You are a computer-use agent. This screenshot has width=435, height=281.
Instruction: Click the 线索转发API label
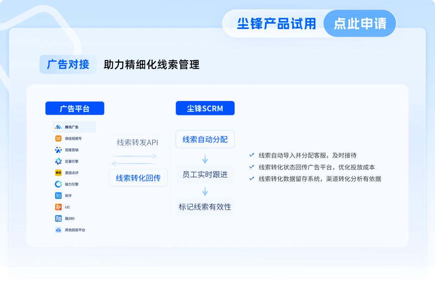[x=137, y=143]
